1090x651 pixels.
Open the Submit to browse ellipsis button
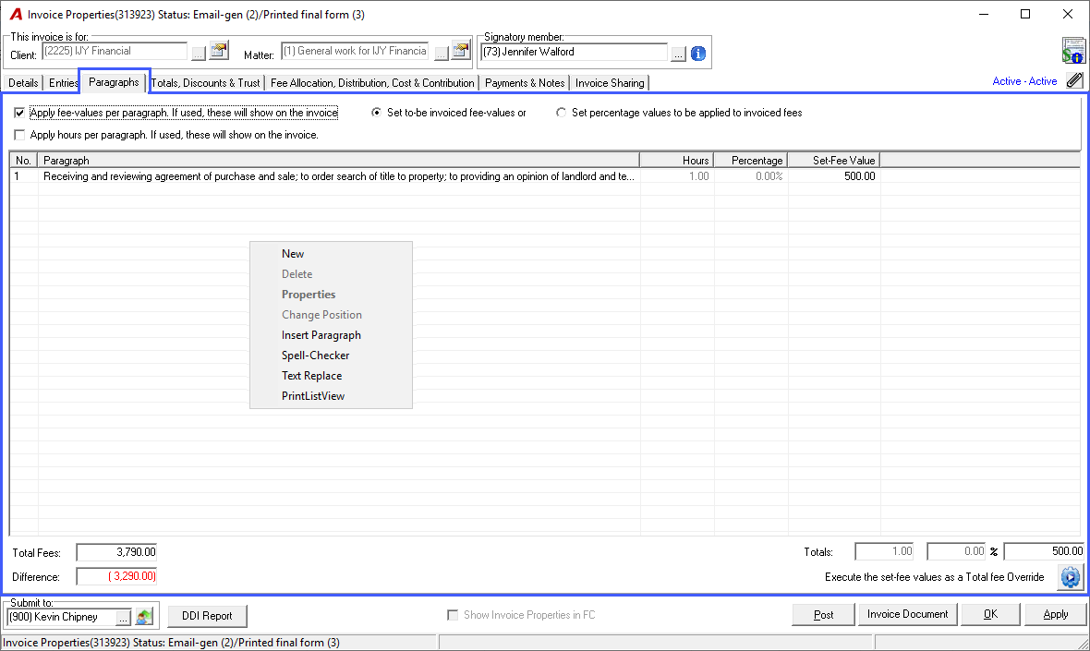[123, 617]
